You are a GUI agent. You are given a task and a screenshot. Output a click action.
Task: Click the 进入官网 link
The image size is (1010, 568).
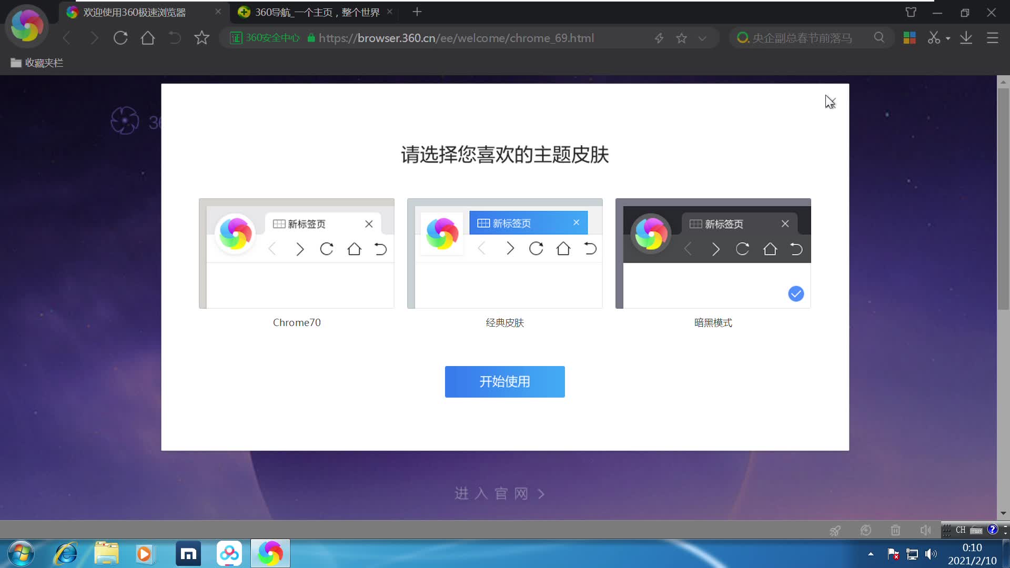click(499, 493)
